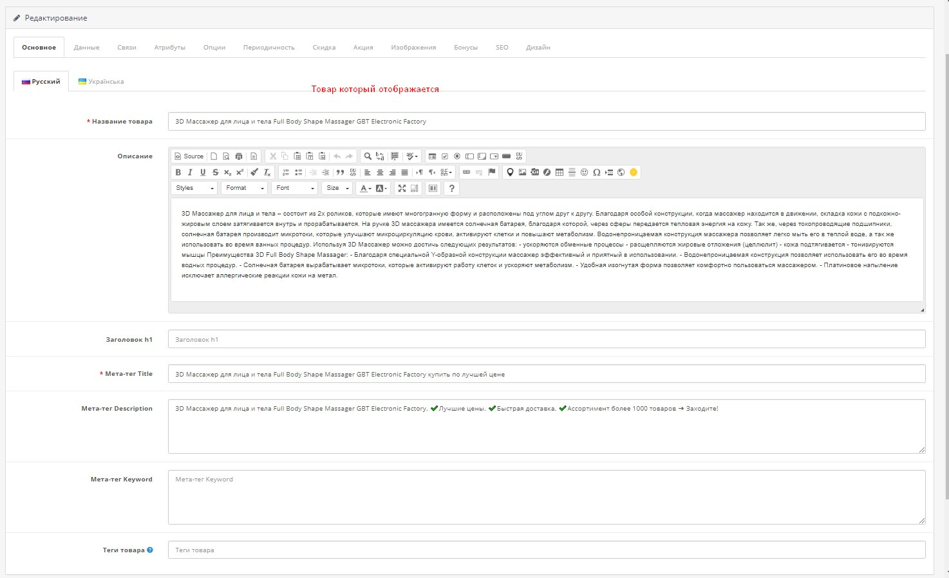The image size is (949, 578).
Task: Insert a numbered list
Action: pos(286,172)
